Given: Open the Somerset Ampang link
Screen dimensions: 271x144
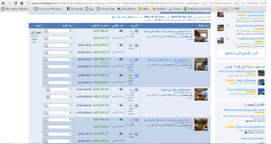Looking at the screenshot, I should [246, 80].
